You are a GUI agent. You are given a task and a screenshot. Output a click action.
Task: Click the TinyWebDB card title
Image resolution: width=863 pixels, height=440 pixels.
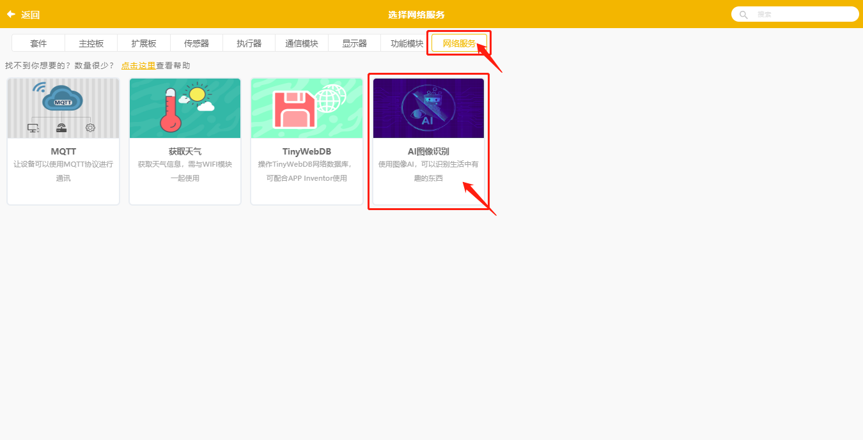coord(307,151)
